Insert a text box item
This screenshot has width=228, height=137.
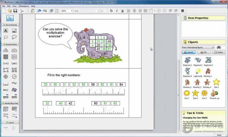pyautogui.click(x=6, y=31)
